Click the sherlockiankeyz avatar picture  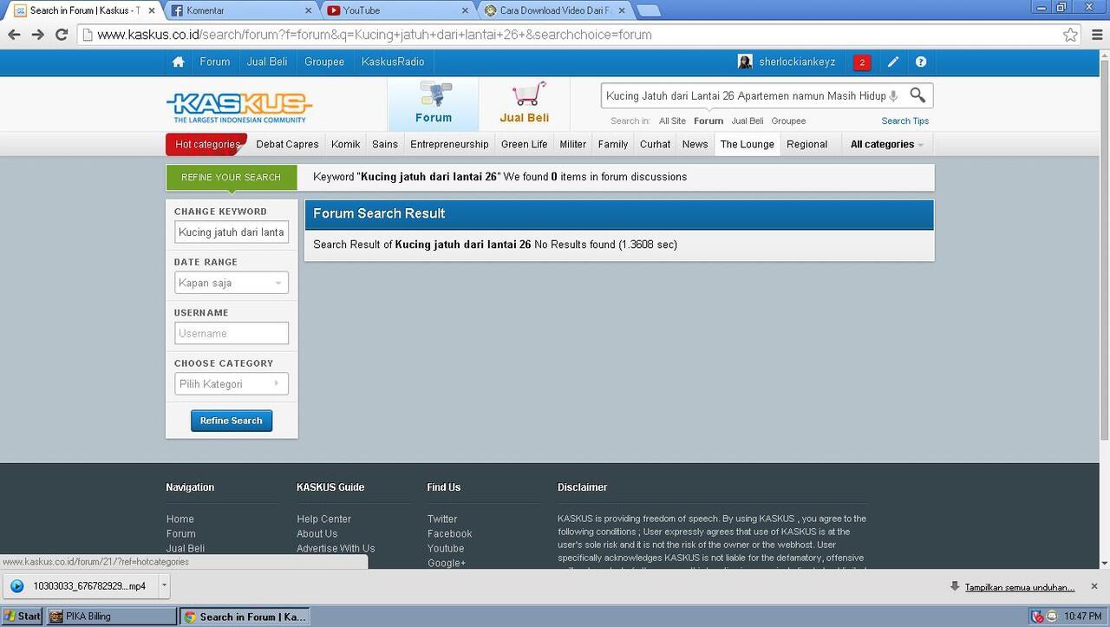(x=745, y=62)
